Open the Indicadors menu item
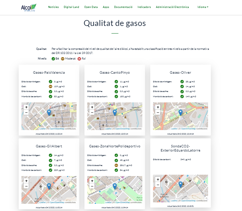This screenshot has height=211, width=242. [144, 7]
